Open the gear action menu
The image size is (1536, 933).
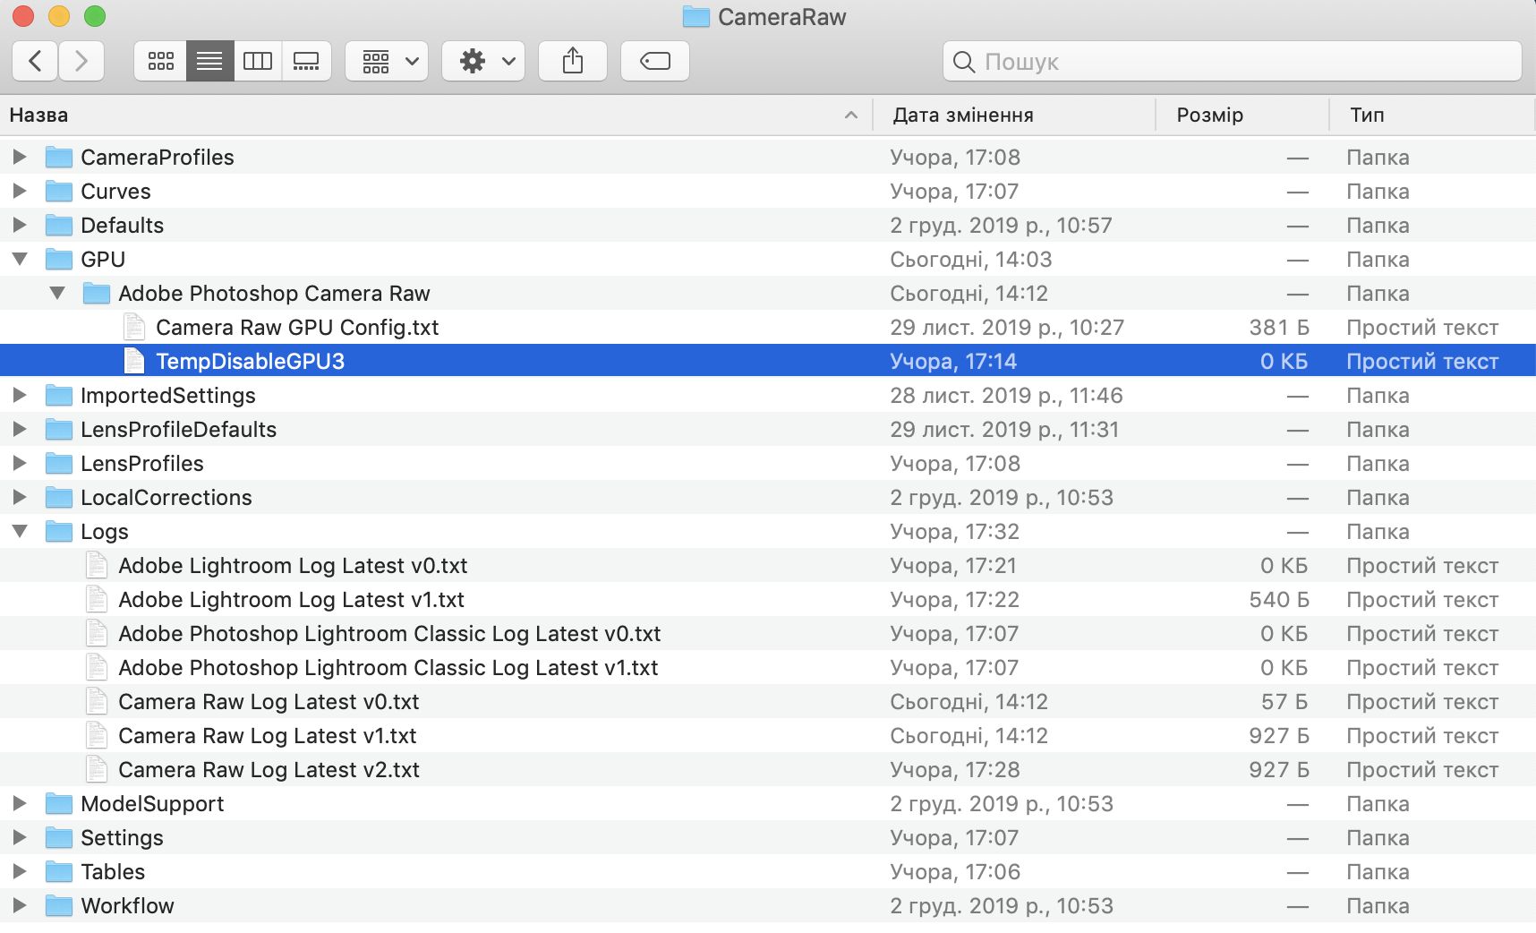point(483,61)
